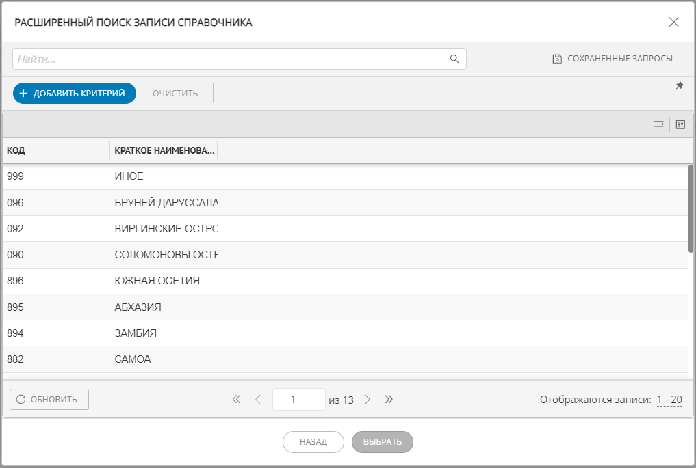Click Добавить критерий button
The image size is (696, 468).
[x=74, y=93]
